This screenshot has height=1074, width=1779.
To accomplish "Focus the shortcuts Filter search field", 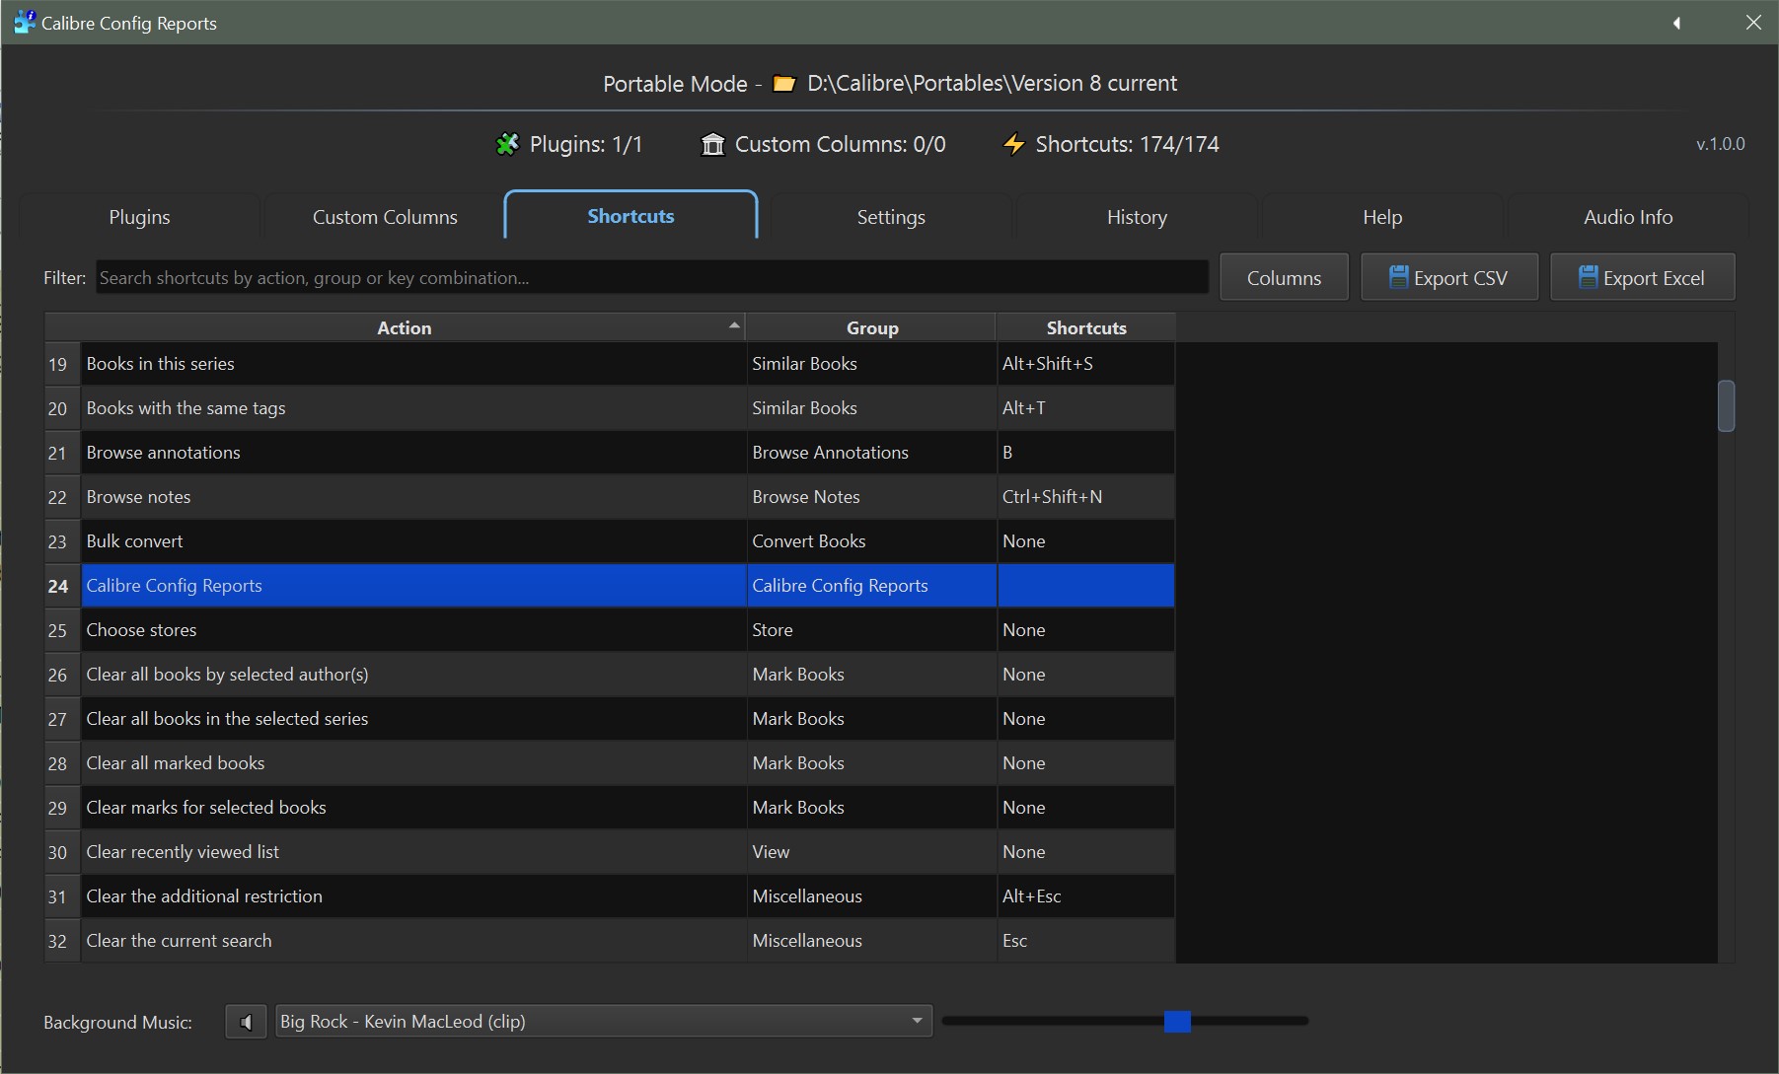I will point(651,278).
